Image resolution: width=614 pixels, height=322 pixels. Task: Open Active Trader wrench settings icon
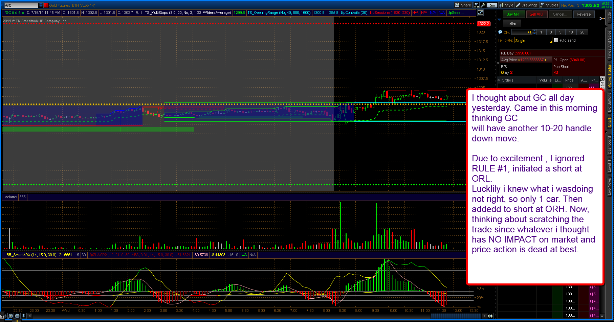pyautogui.click(x=601, y=19)
